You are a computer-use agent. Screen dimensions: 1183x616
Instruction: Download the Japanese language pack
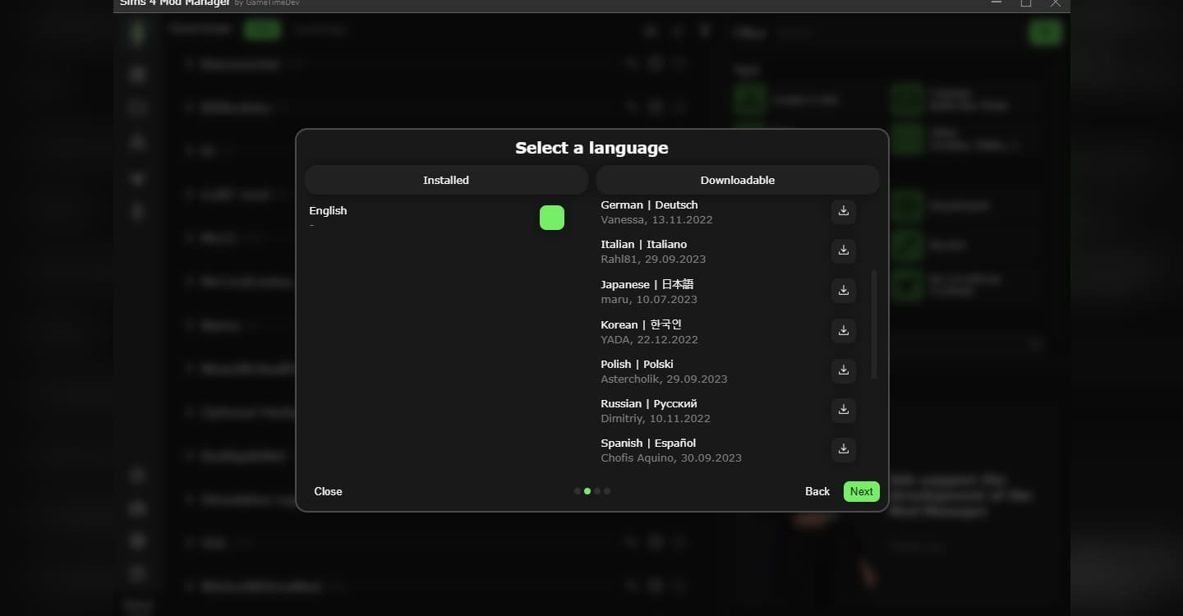844,291
